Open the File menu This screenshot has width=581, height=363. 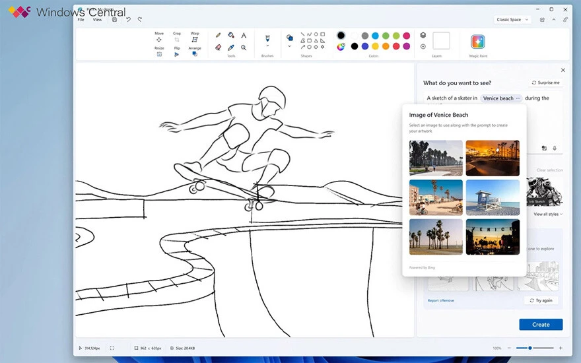(x=81, y=20)
